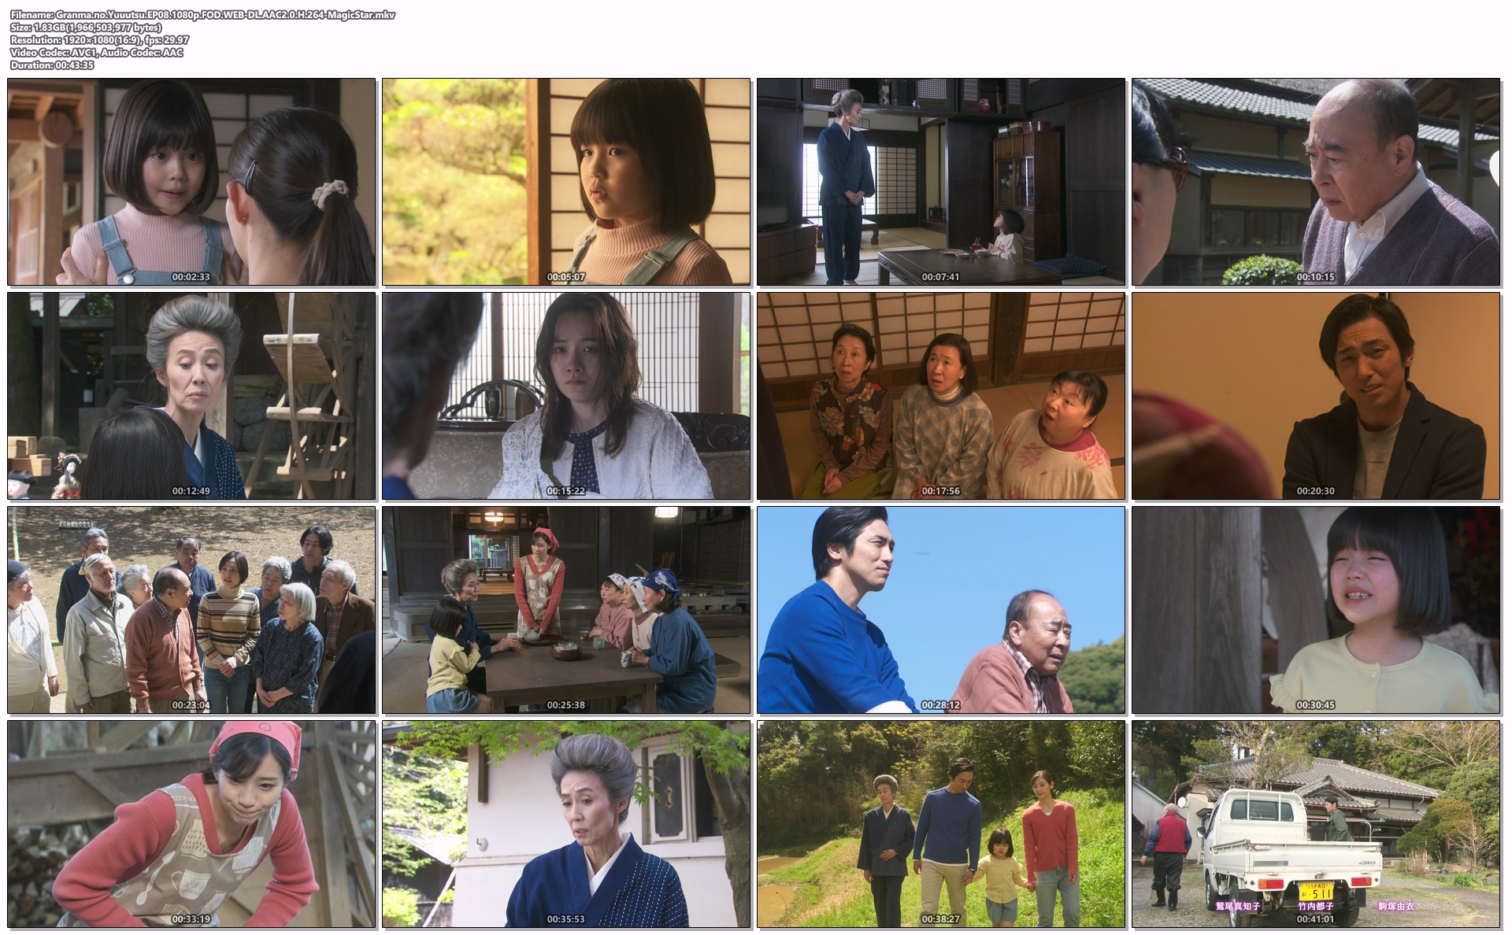Select the 00:35:53 grandmother frame
Image resolution: width=1512 pixels, height=935 pixels.
click(566, 824)
